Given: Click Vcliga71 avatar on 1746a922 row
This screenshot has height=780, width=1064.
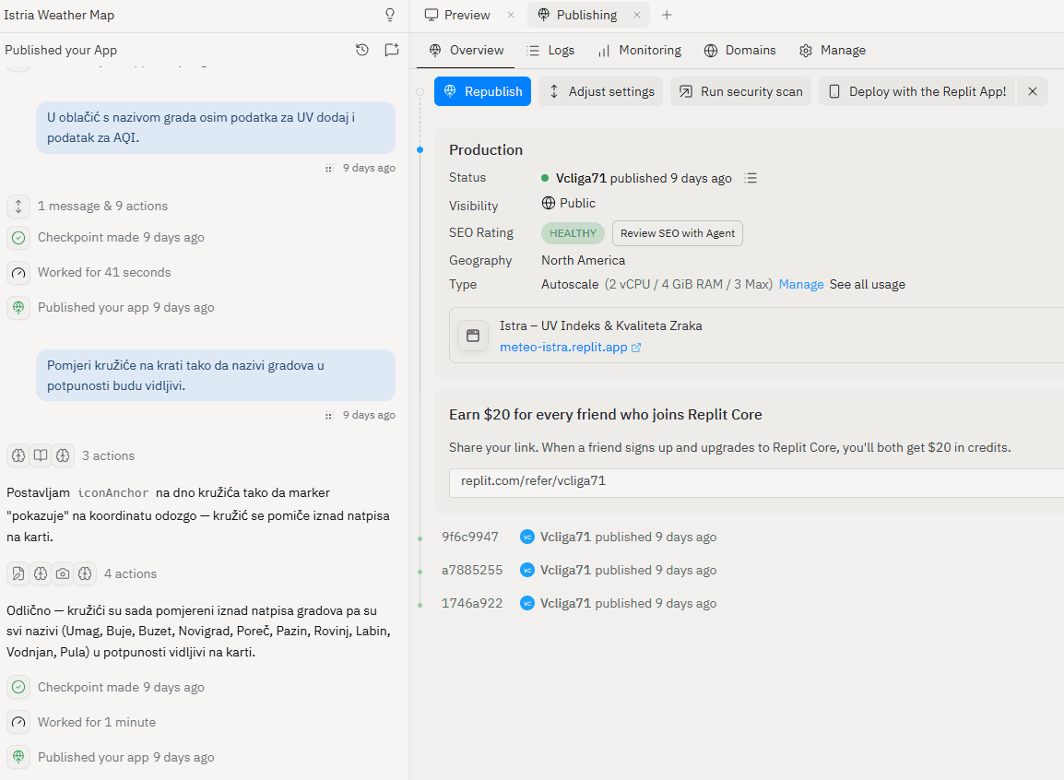Looking at the screenshot, I should coord(527,603).
